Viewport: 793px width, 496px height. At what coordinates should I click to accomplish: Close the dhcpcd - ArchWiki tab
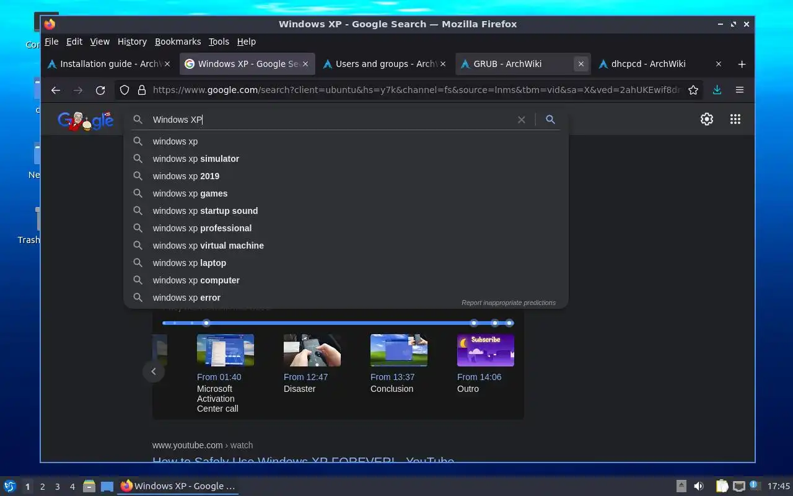point(718,64)
